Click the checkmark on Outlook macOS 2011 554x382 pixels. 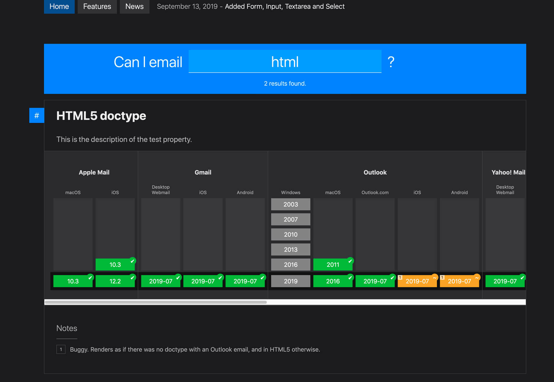(x=350, y=261)
